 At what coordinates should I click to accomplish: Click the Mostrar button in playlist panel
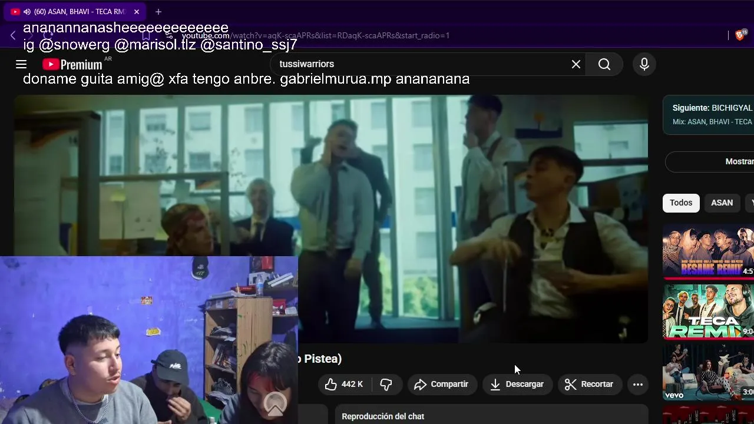709,161
